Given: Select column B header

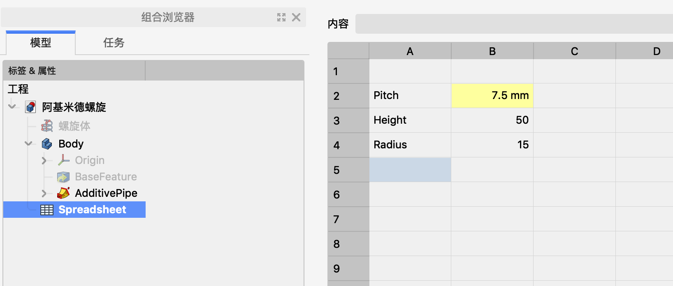Looking at the screenshot, I should tap(492, 51).
